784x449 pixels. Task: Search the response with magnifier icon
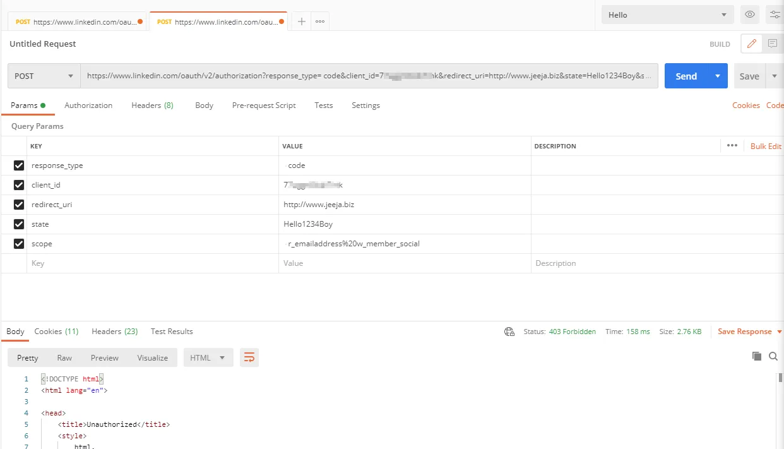[x=773, y=357]
